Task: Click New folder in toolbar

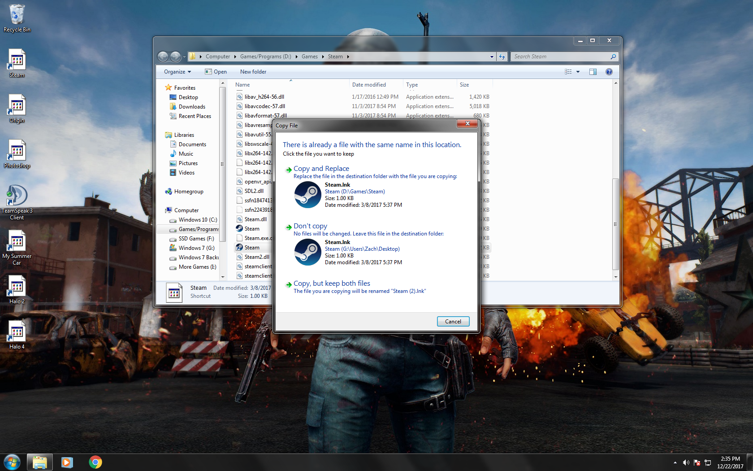Action: [x=253, y=72]
